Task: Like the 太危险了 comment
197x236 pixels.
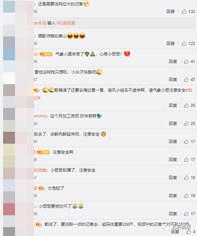Action: point(186,196)
